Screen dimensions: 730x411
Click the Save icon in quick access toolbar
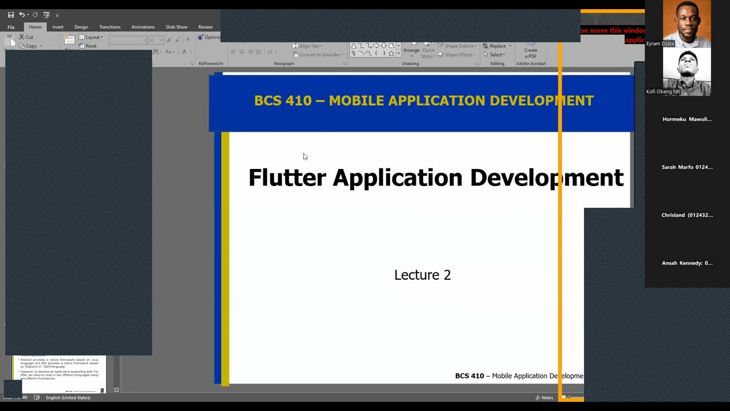tap(11, 15)
